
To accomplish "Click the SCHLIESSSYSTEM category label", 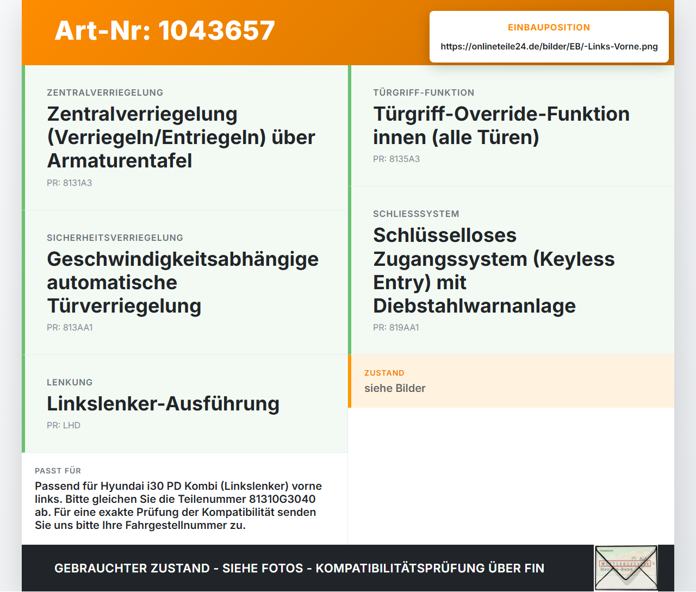I will click(416, 214).
